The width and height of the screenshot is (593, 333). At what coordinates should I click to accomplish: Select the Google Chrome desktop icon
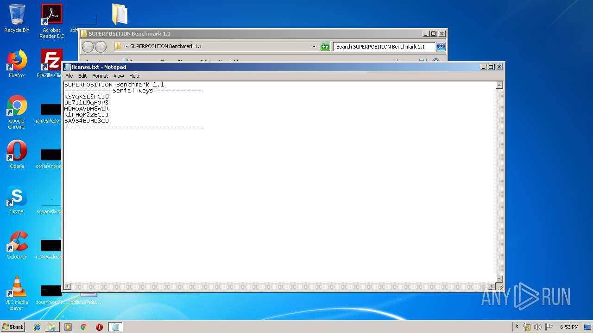(17, 112)
